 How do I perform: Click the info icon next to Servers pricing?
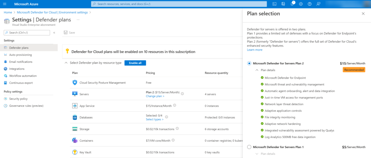[183, 94]
